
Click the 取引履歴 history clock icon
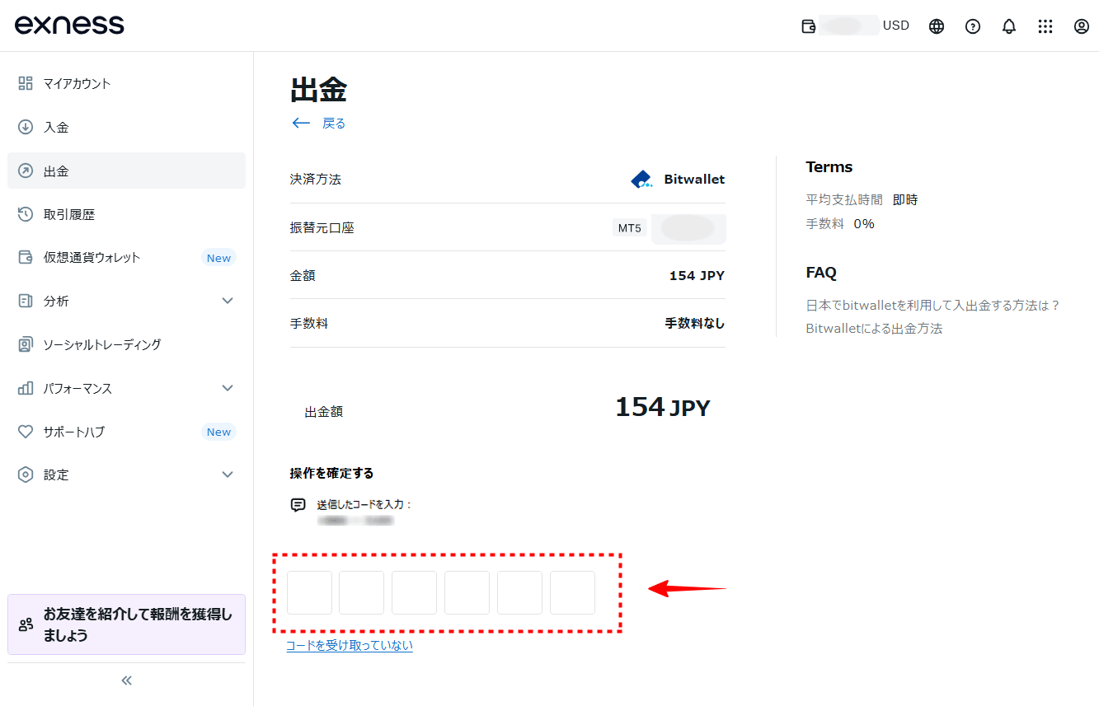tap(26, 214)
